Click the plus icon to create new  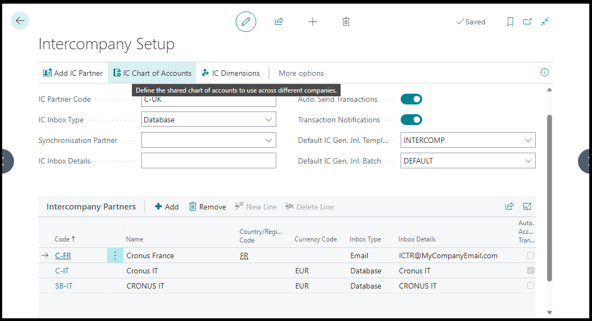coord(312,22)
